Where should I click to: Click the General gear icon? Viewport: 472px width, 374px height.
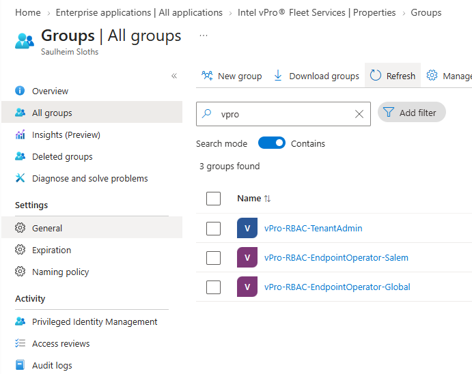(x=20, y=228)
